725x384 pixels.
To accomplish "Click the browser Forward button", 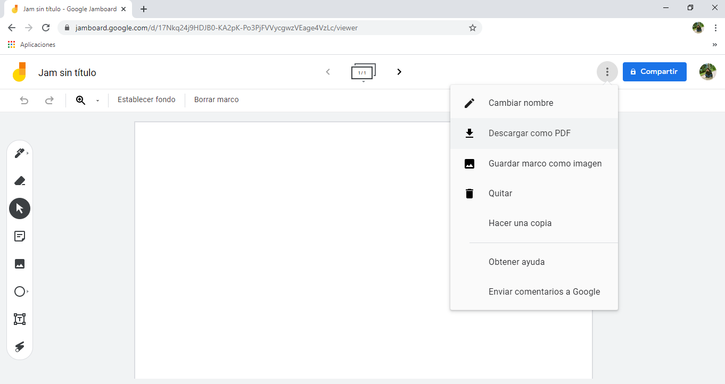I will coord(29,28).
